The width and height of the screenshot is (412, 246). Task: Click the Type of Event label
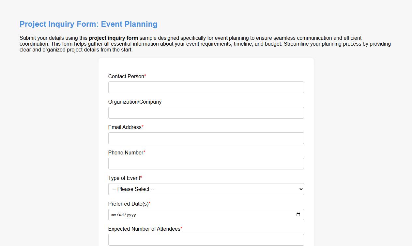tap(124, 178)
